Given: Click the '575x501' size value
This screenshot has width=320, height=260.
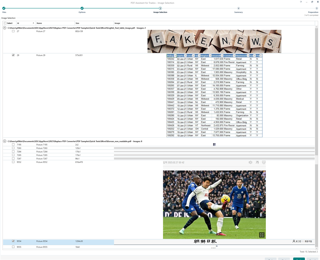Looking at the screenshot, I should tap(79, 55).
